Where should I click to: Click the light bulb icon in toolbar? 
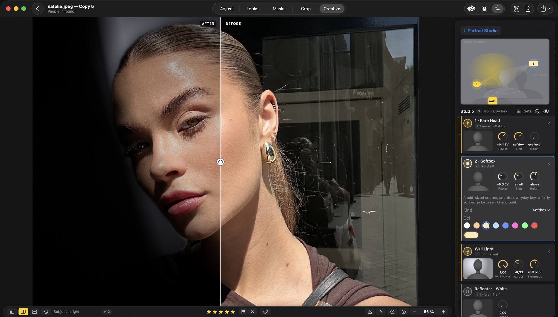(x=484, y=9)
